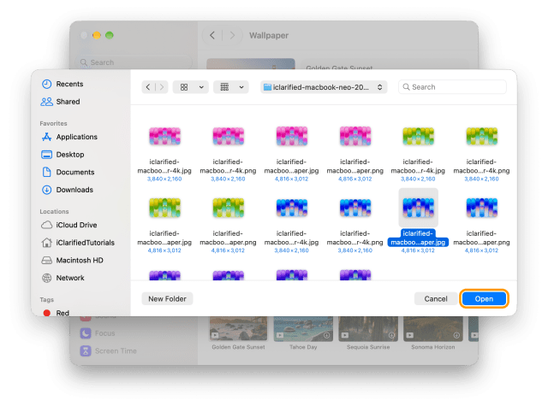This screenshot has height=406, width=548.
Task: Select the pink r-4k.png wallpaper in the first row
Action: (229, 136)
